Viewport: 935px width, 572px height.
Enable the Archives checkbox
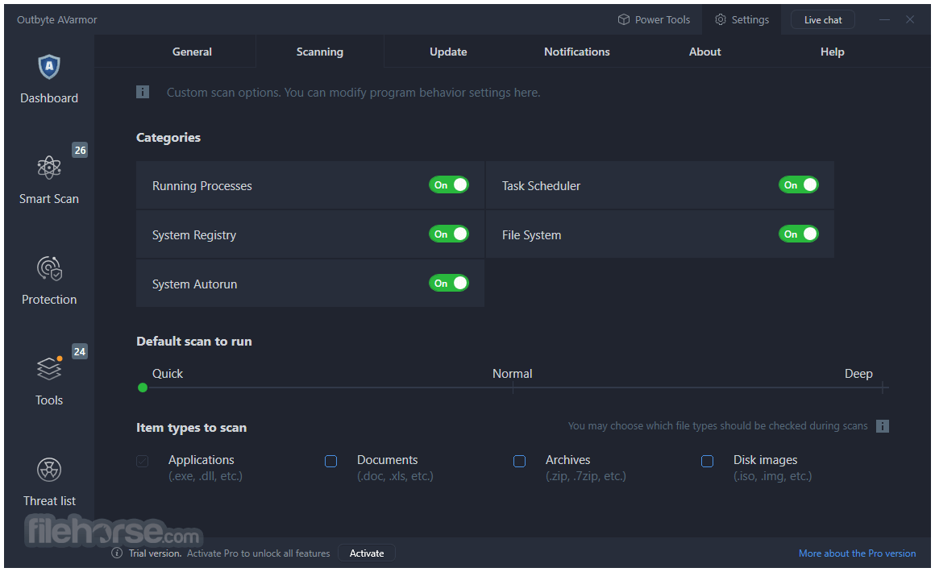tap(519, 461)
